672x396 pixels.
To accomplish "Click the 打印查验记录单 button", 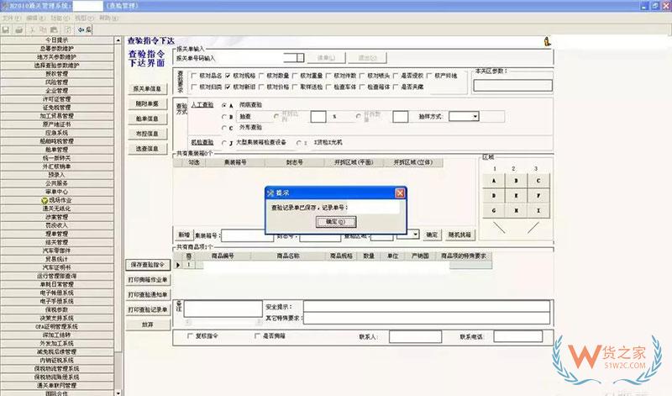I will pos(148,309).
